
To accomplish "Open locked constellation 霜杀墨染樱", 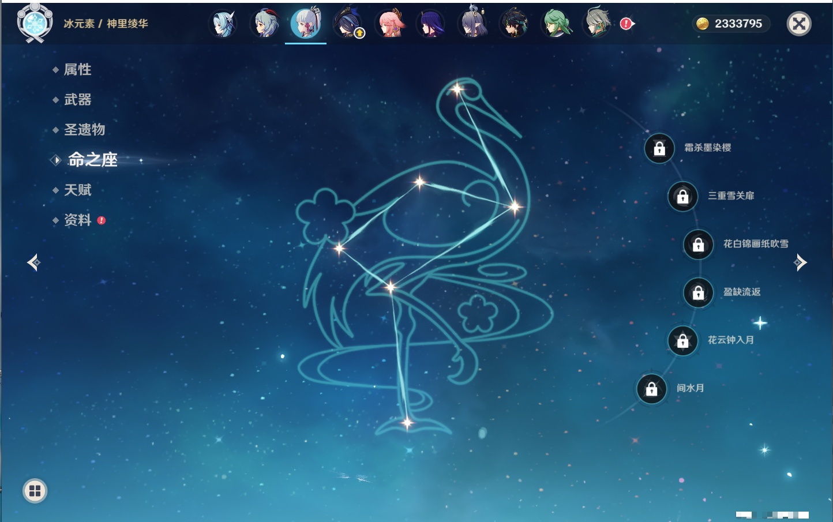I will (x=659, y=148).
